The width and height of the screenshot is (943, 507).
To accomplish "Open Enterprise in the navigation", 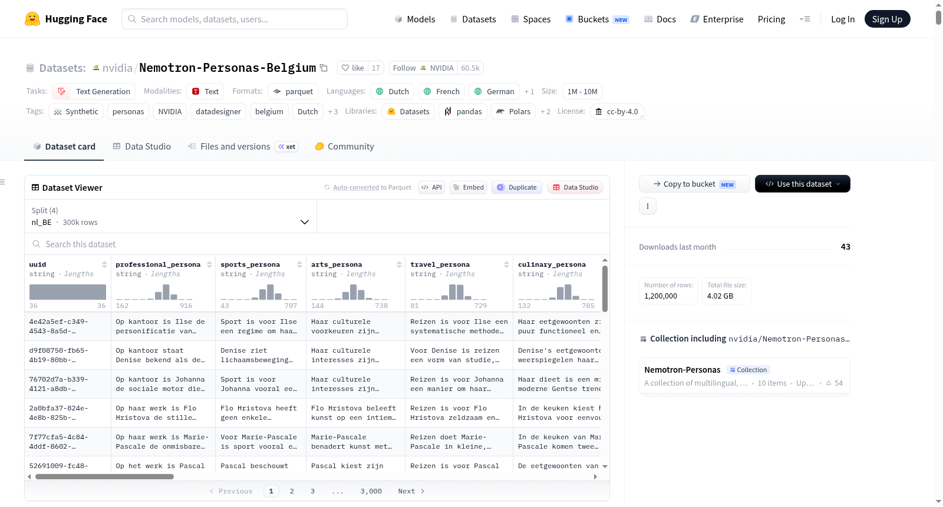I will pyautogui.click(x=717, y=19).
